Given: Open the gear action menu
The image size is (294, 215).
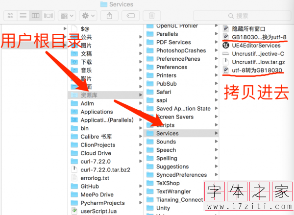Looking at the screenshot, I should click(x=88, y=16).
